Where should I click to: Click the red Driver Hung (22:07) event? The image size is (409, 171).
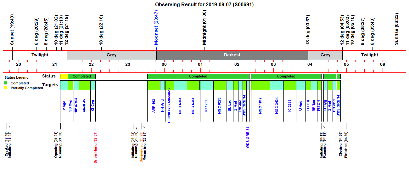point(96,147)
